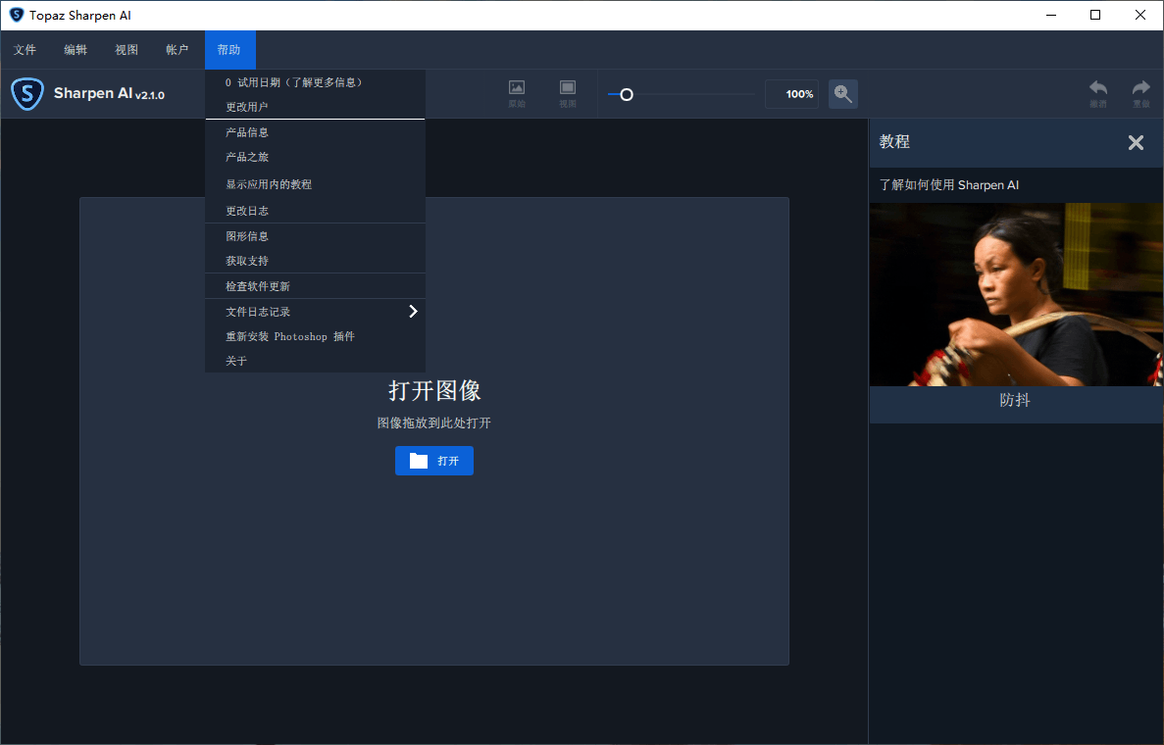Close the Topaz Sharpen AI window

[1140, 15]
